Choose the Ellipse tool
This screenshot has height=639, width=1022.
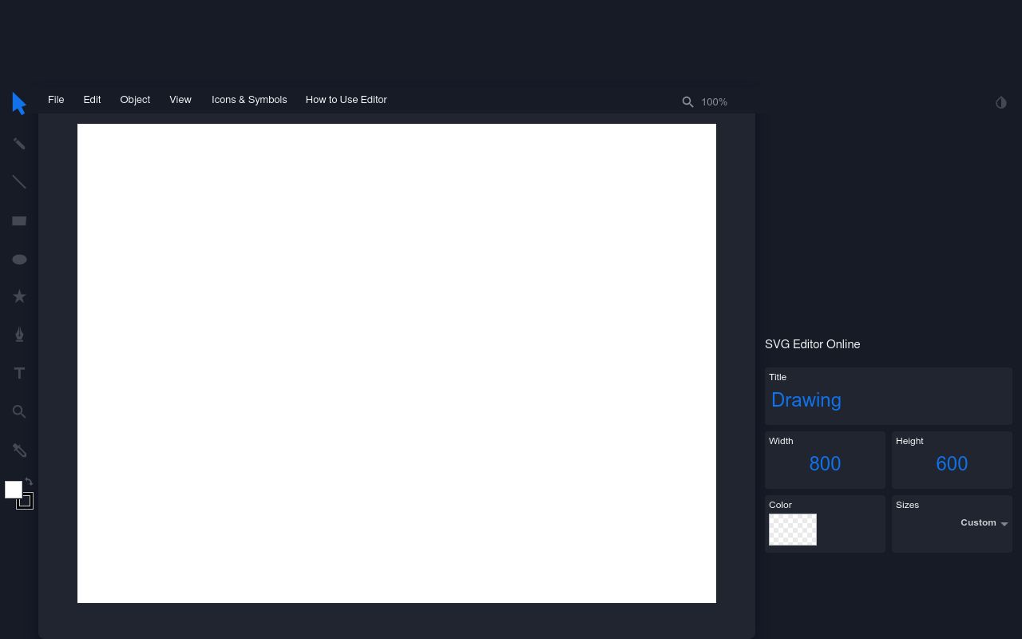(19, 259)
